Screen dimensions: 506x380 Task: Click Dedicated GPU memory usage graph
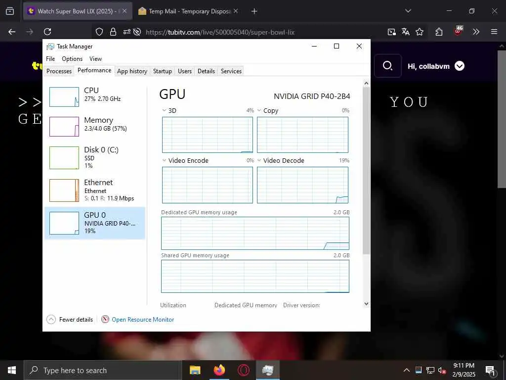[x=255, y=234]
